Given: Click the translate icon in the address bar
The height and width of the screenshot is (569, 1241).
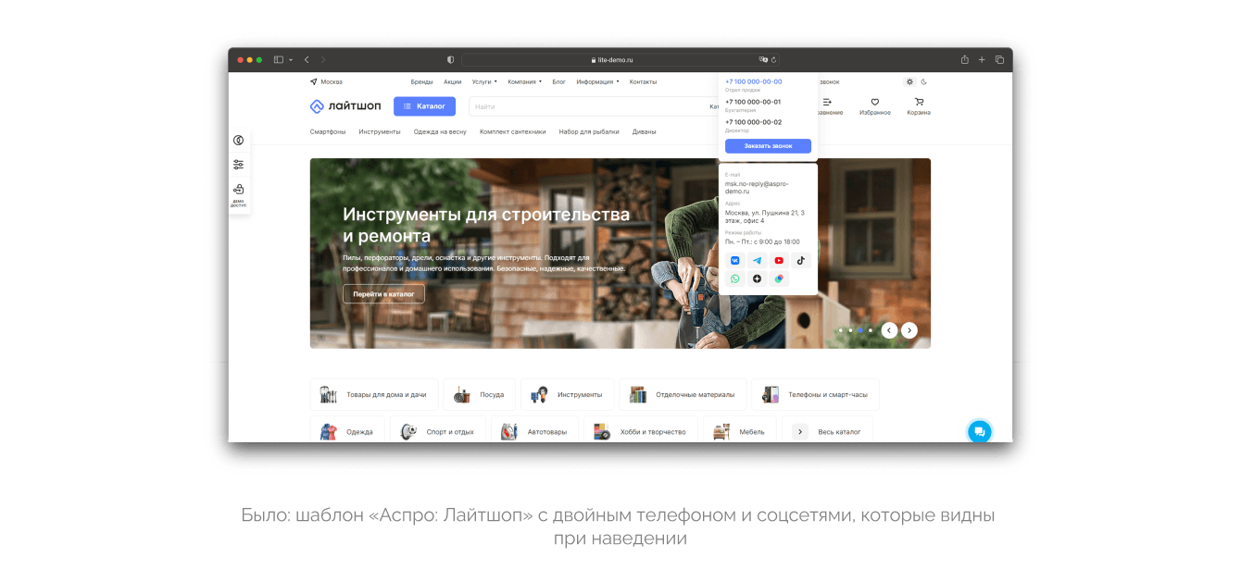Looking at the screenshot, I should tap(762, 59).
